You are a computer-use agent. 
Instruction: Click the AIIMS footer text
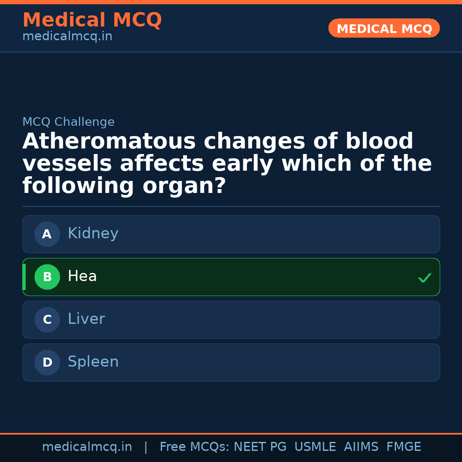[x=361, y=447]
